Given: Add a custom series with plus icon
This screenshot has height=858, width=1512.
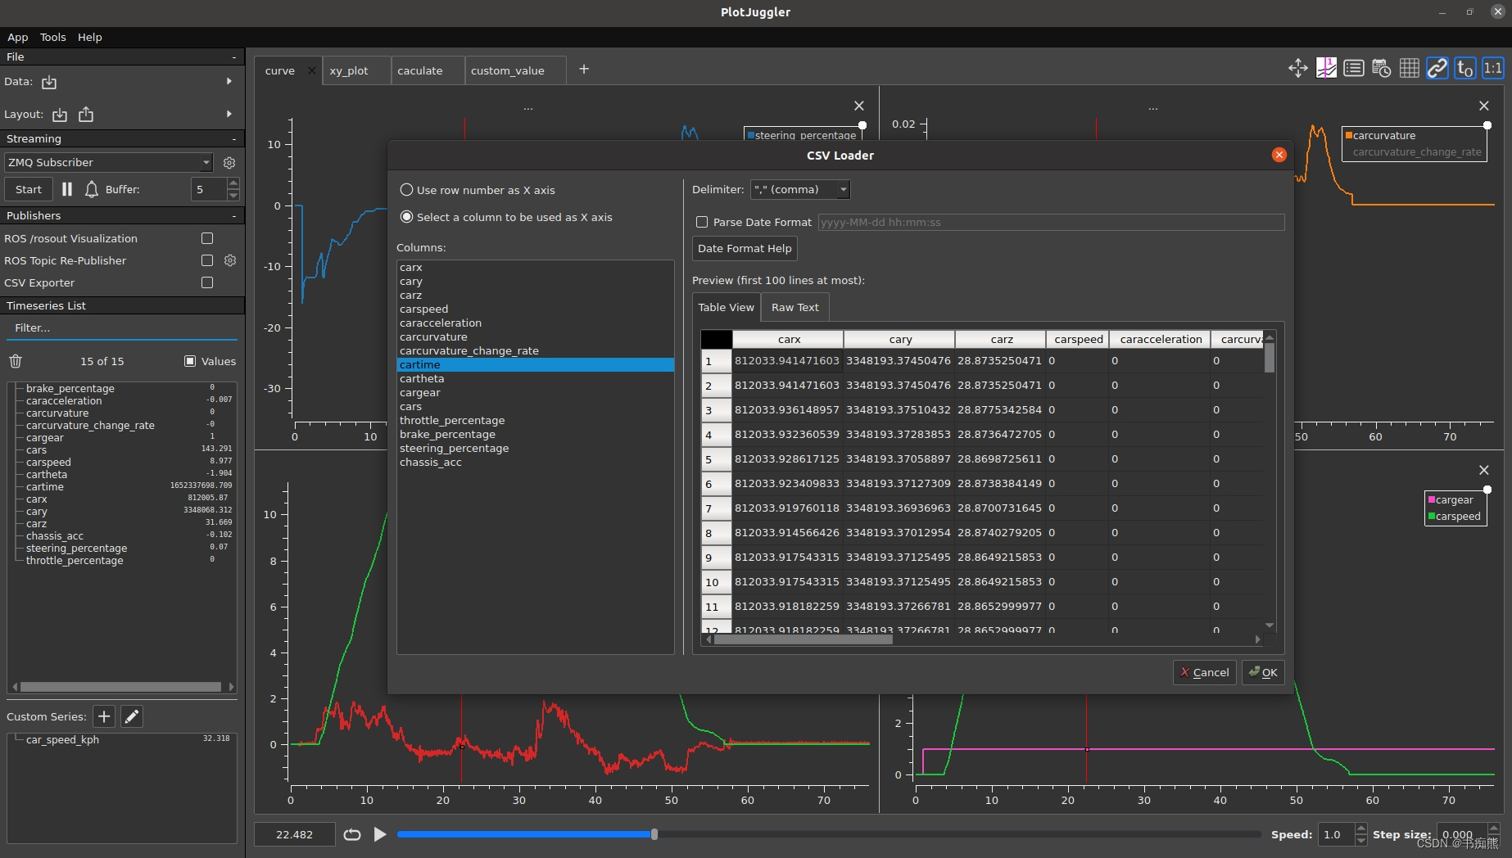Looking at the screenshot, I should pos(104,716).
